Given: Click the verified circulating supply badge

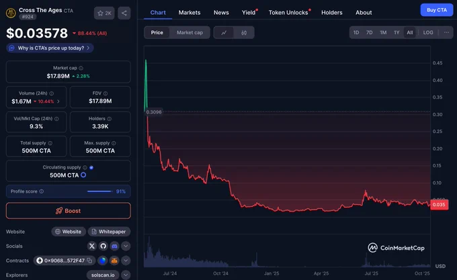Looking at the screenshot, I should tap(91, 167).
